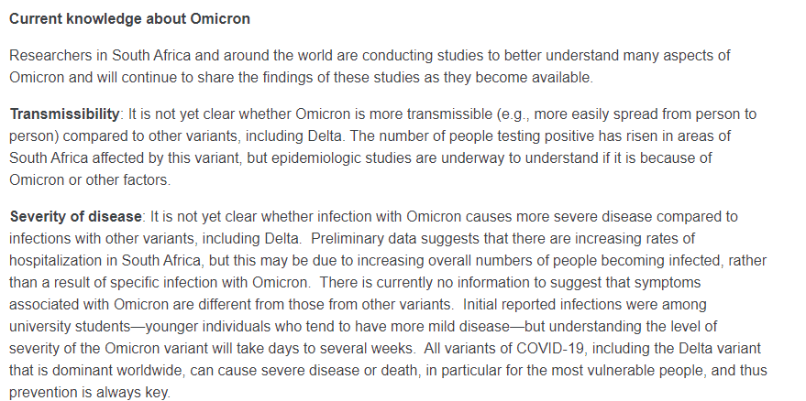
Task: Click the phrase "days to several weeks"
Action: pyautogui.click(x=342, y=349)
